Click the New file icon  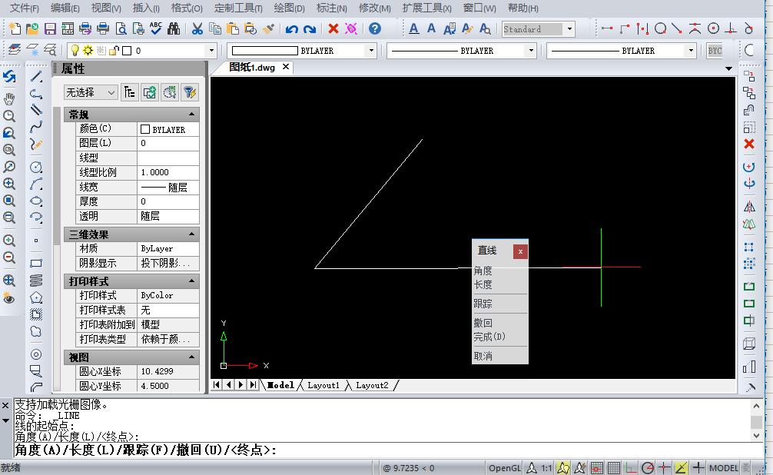click(x=15, y=28)
